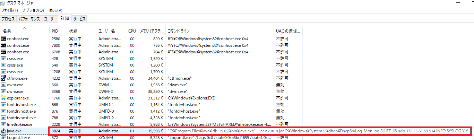474x140 pixels.
Task: Select the explorer.exe process name
Action: click(18, 98)
